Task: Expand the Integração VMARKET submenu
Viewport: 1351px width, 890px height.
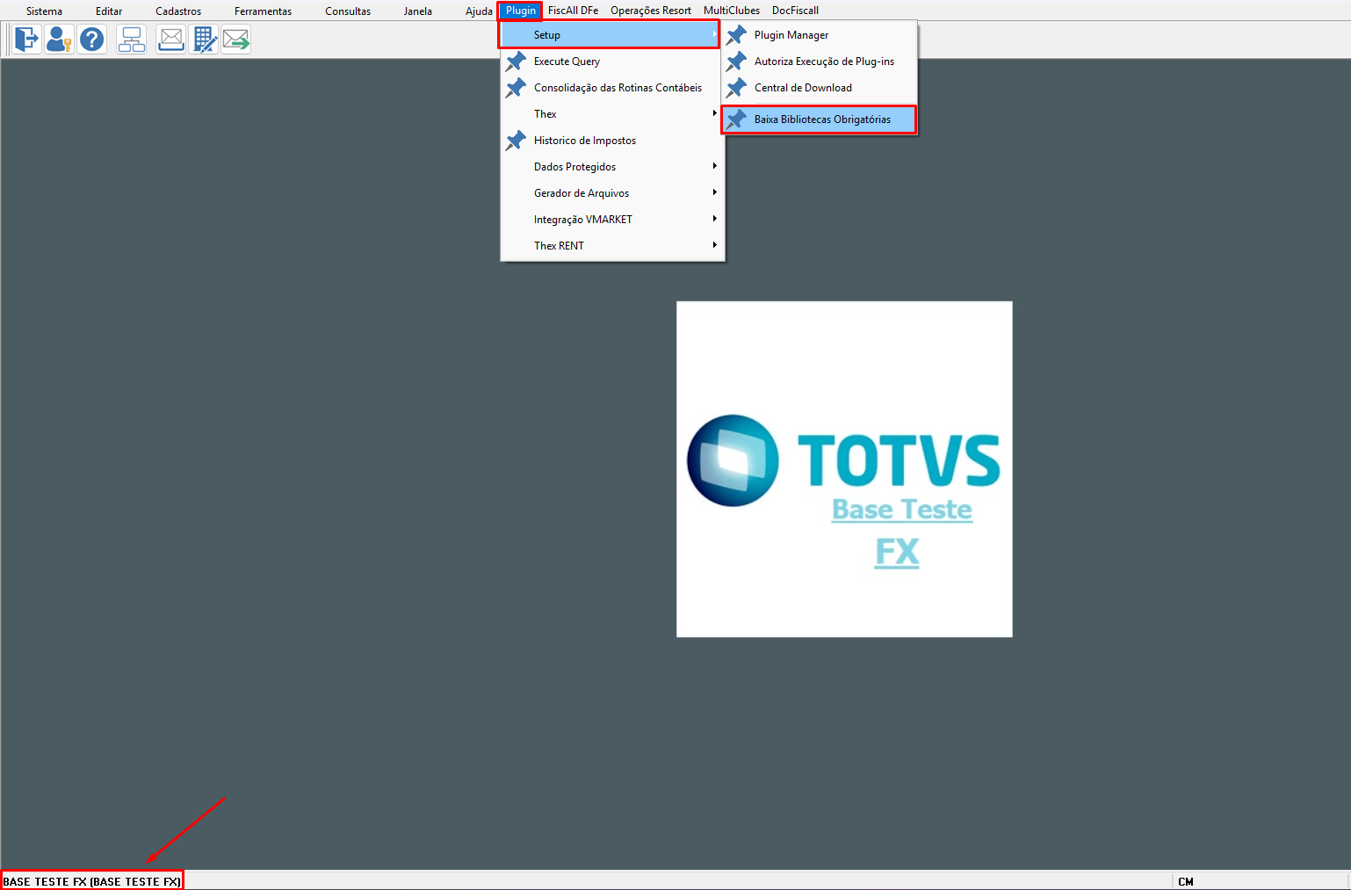Action: [612, 220]
